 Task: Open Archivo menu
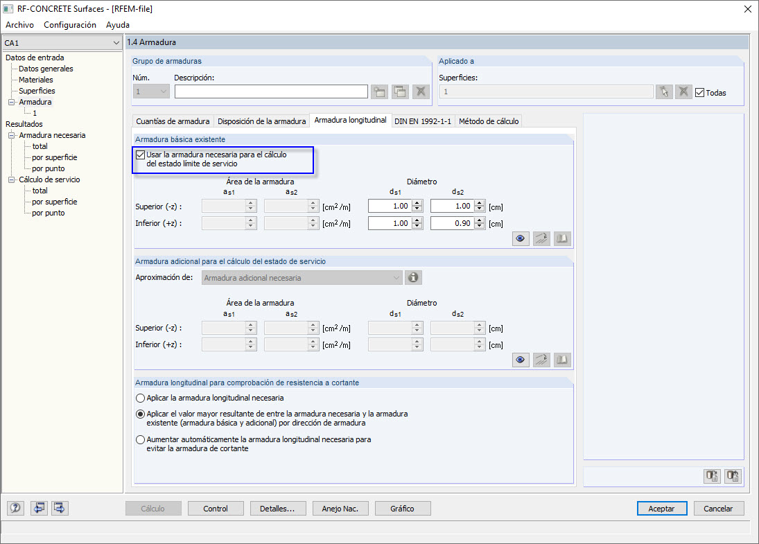(20, 25)
